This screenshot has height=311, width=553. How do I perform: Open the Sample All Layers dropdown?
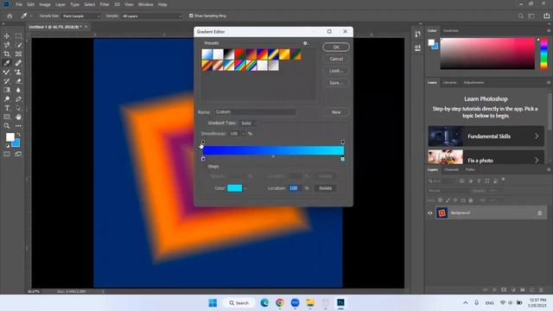tap(152, 16)
